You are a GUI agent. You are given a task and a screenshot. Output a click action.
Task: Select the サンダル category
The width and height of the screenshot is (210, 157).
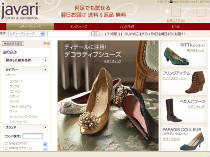pyautogui.click(x=15, y=86)
